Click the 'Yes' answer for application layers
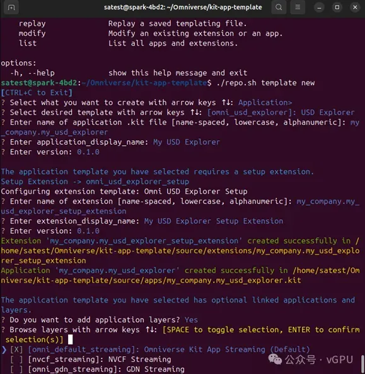365x374 pixels. (191, 320)
